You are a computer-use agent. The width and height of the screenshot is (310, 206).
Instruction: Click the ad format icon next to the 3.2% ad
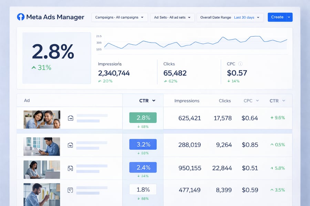(70, 145)
